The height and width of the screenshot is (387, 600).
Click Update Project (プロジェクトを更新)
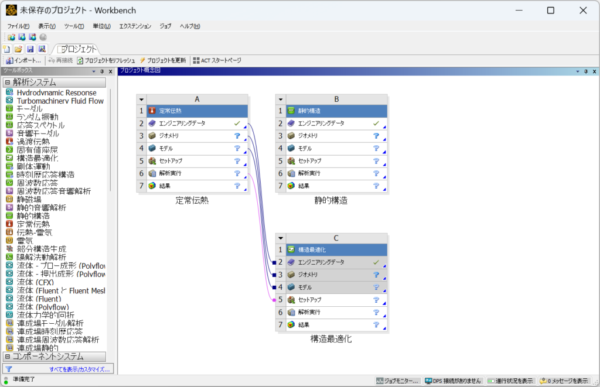[x=163, y=60]
